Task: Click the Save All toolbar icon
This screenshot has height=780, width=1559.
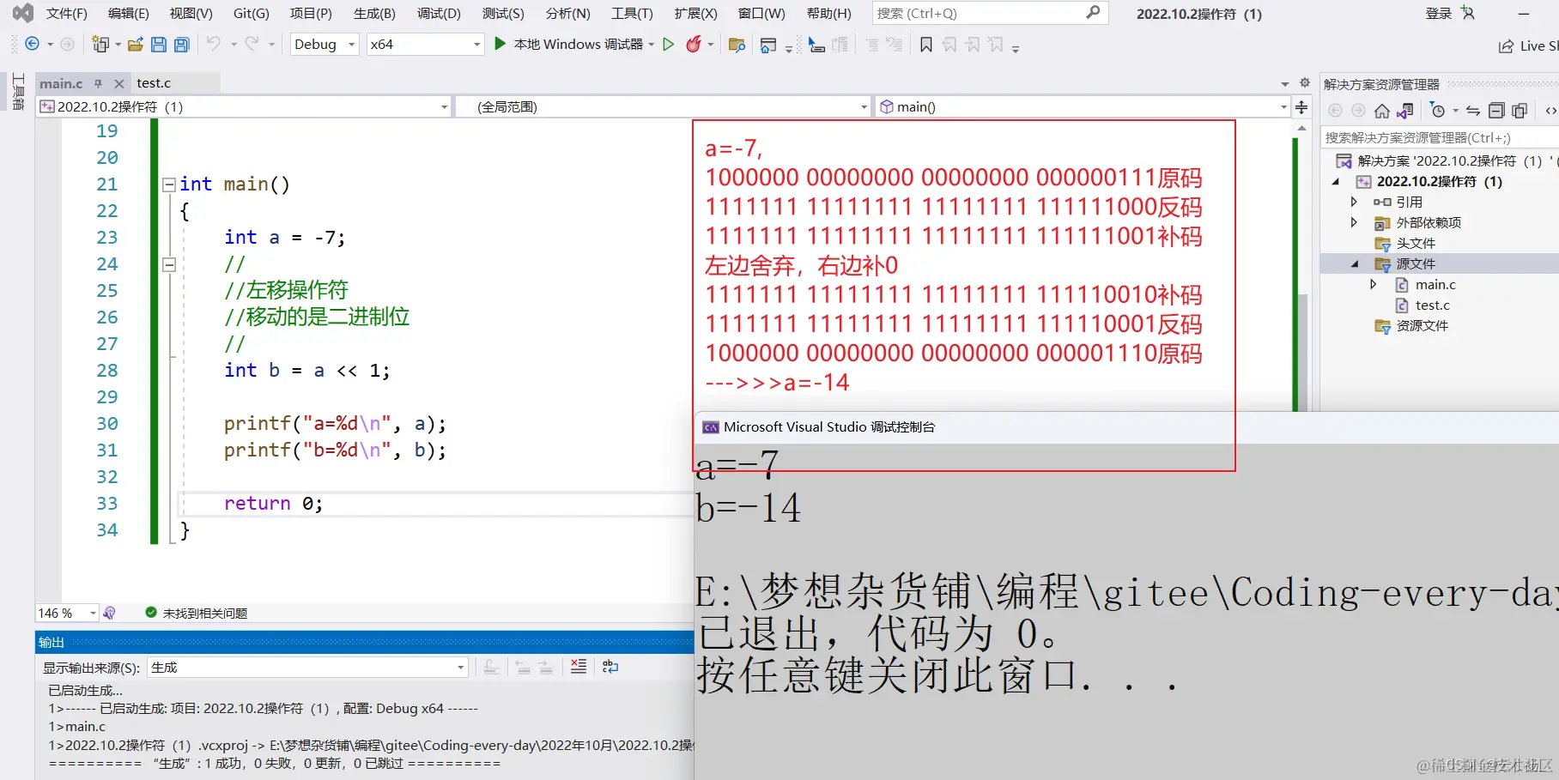Action: [x=182, y=45]
